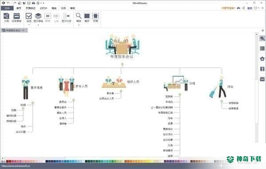This screenshot has height=169, width=266.
Task: Click the redo arrow in quick access bar
Action: click(x=15, y=3)
